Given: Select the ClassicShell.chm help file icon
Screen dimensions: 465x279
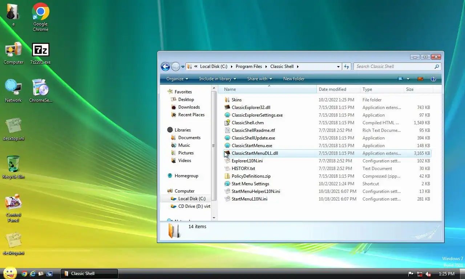Looking at the screenshot, I should (x=227, y=123).
